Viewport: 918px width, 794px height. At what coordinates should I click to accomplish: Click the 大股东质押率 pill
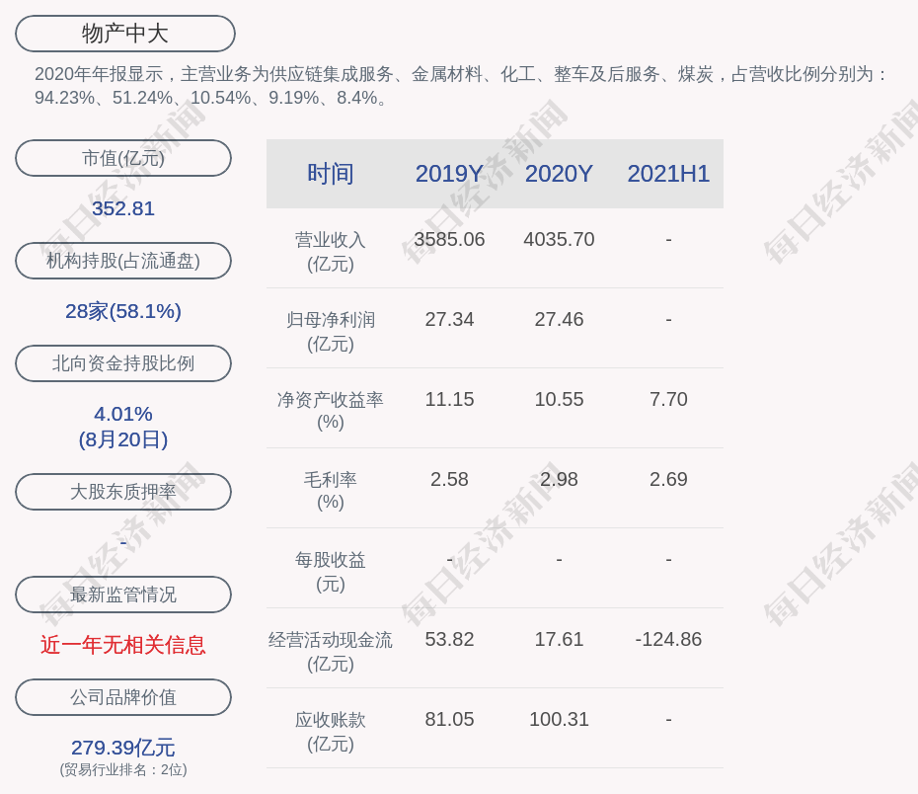tap(123, 491)
